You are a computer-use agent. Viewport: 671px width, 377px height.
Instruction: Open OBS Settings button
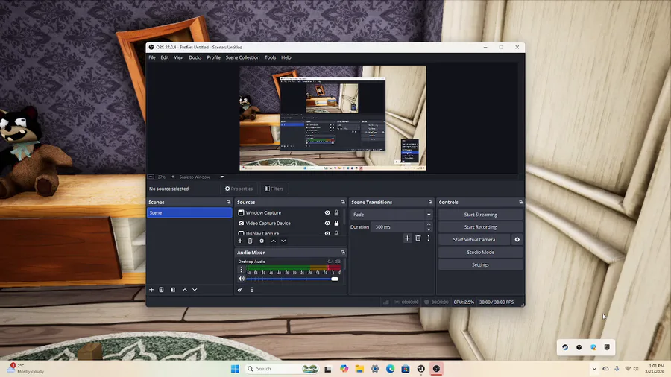tap(480, 264)
